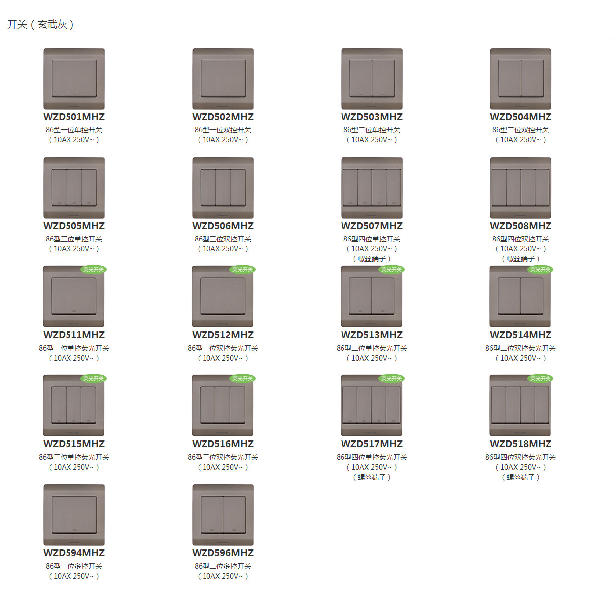Click the 荧光开关 badge on WZD514MHZ
This screenshot has height=602, width=616.
tap(540, 270)
